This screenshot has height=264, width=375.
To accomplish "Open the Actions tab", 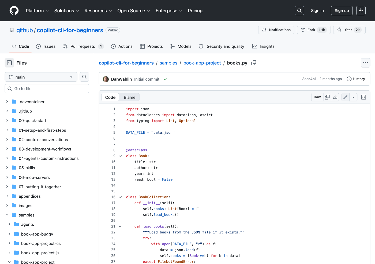I will [x=122, y=46].
